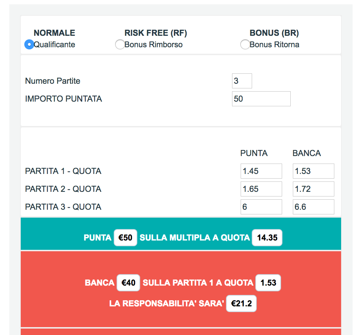This screenshot has width=364, height=335.
Task: Click the 14.35 multipla quota box
Action: click(267, 238)
